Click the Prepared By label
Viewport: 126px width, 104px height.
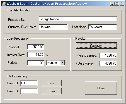point(16,20)
